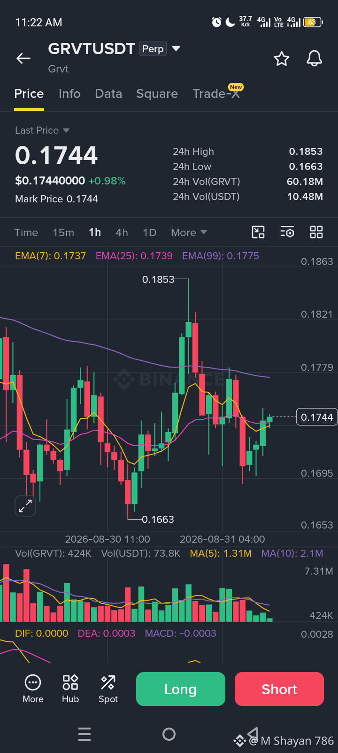Viewport: 338px width, 753px height.
Task: Tap the 24h High value 0.1853
Action: (x=306, y=152)
